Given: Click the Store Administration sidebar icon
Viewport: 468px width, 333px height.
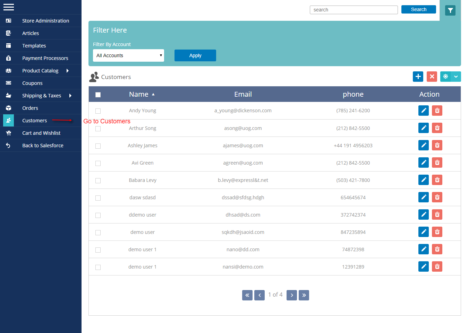Looking at the screenshot, I should coord(8,21).
